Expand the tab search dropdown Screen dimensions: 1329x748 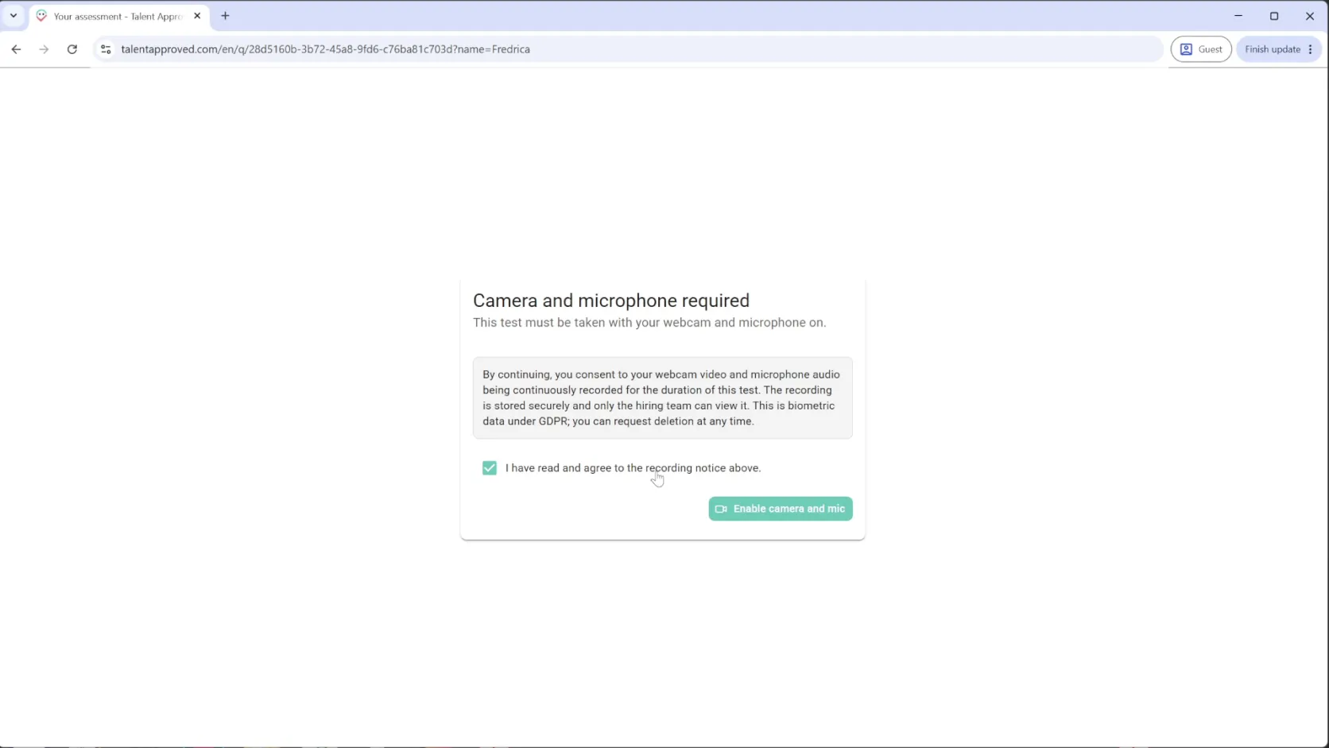[x=14, y=16]
